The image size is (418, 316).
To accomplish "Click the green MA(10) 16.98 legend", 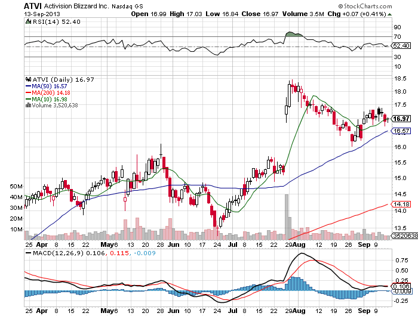I will [47, 100].
